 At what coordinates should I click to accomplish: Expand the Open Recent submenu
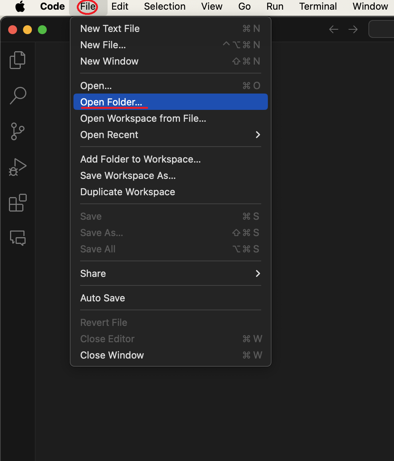point(171,135)
